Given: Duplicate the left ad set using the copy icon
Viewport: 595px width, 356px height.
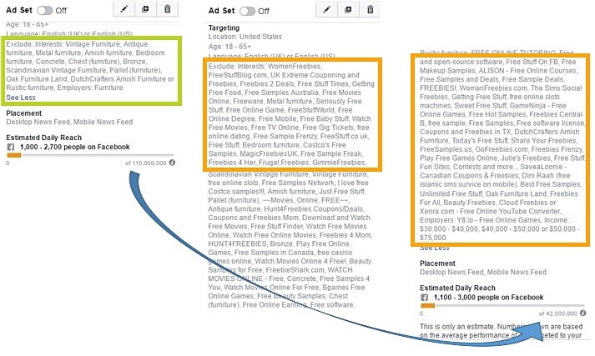Looking at the screenshot, I should point(145,9).
